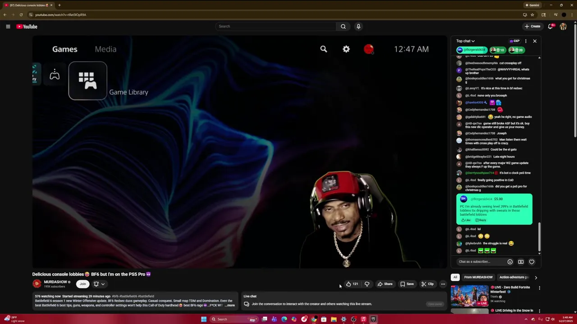Select the PS5 Games tab in video
This screenshot has height=324, width=577.
click(64, 49)
